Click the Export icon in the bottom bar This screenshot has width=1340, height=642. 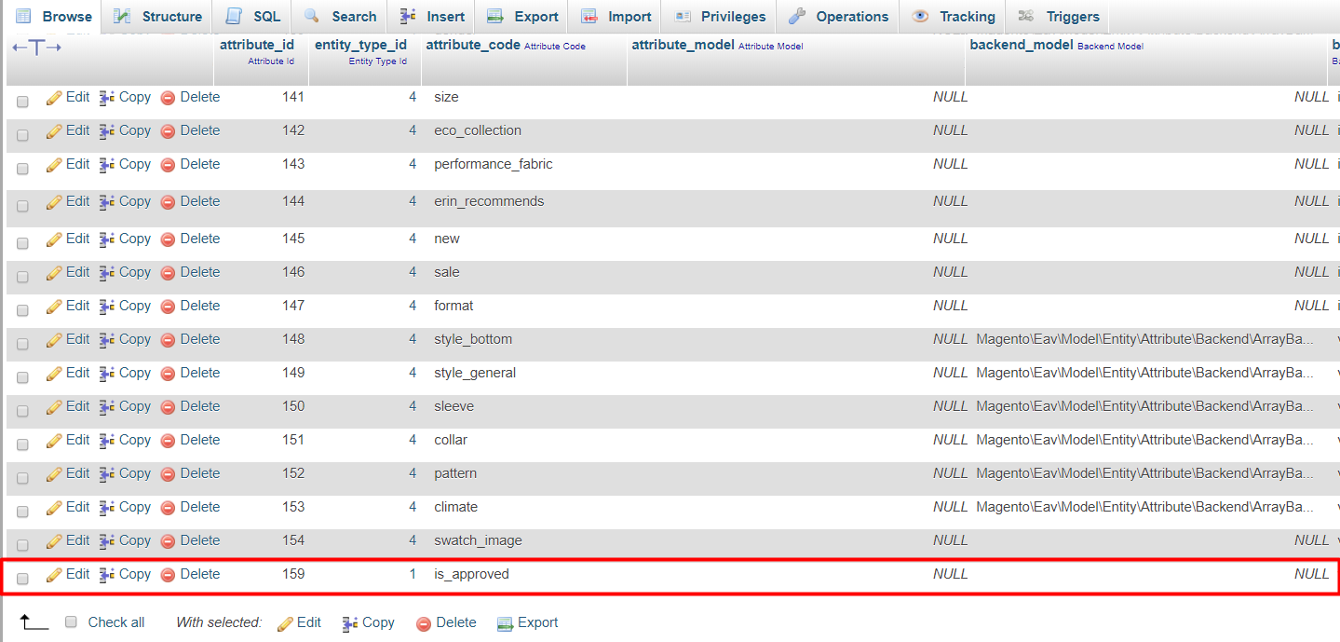point(505,623)
